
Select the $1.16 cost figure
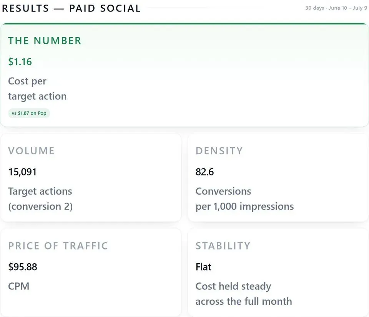coord(20,62)
